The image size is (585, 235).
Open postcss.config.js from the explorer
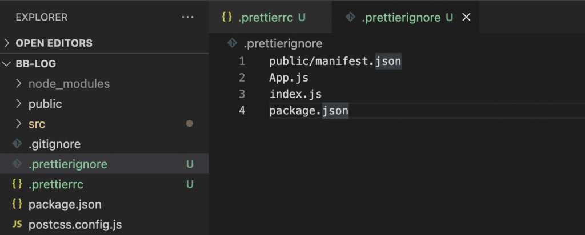75,224
